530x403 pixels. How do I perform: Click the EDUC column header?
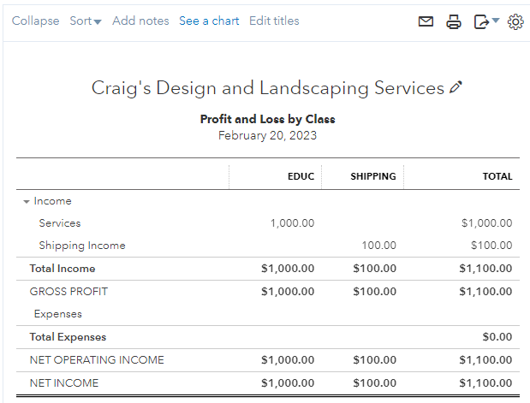301,176
